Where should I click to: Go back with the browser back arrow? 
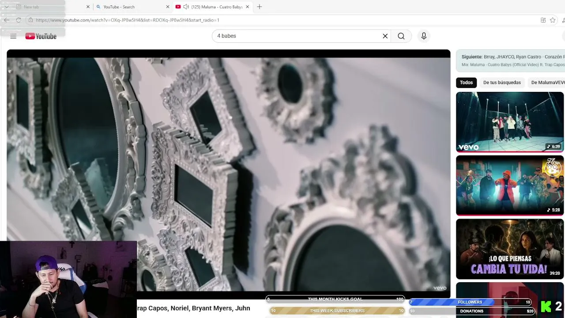pos(7,20)
